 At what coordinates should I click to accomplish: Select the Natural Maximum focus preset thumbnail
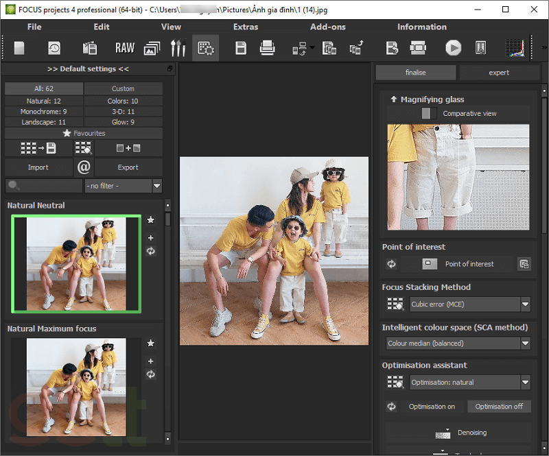pyautogui.click(x=76, y=378)
